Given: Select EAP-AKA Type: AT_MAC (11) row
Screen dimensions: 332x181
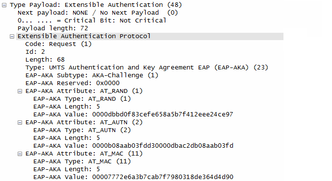Looking at the screenshot, I should point(82,161).
